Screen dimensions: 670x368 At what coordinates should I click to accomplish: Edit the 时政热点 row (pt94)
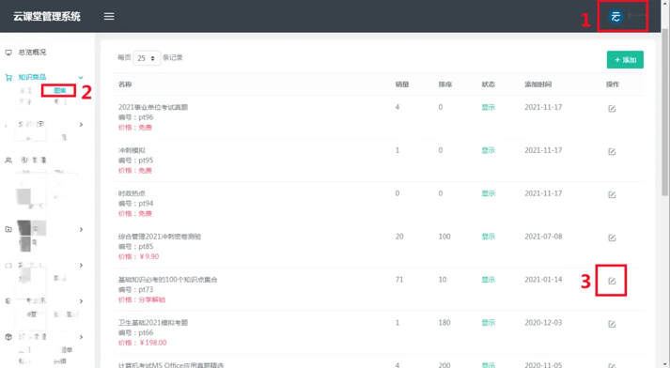coord(612,194)
